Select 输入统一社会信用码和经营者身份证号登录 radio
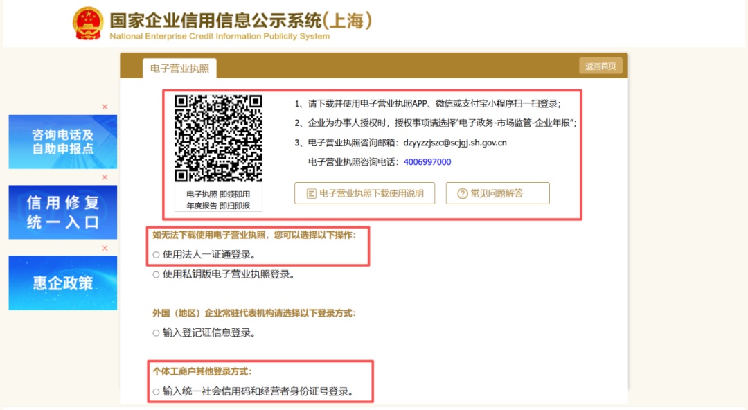The width and height of the screenshot is (748, 410). click(x=156, y=391)
